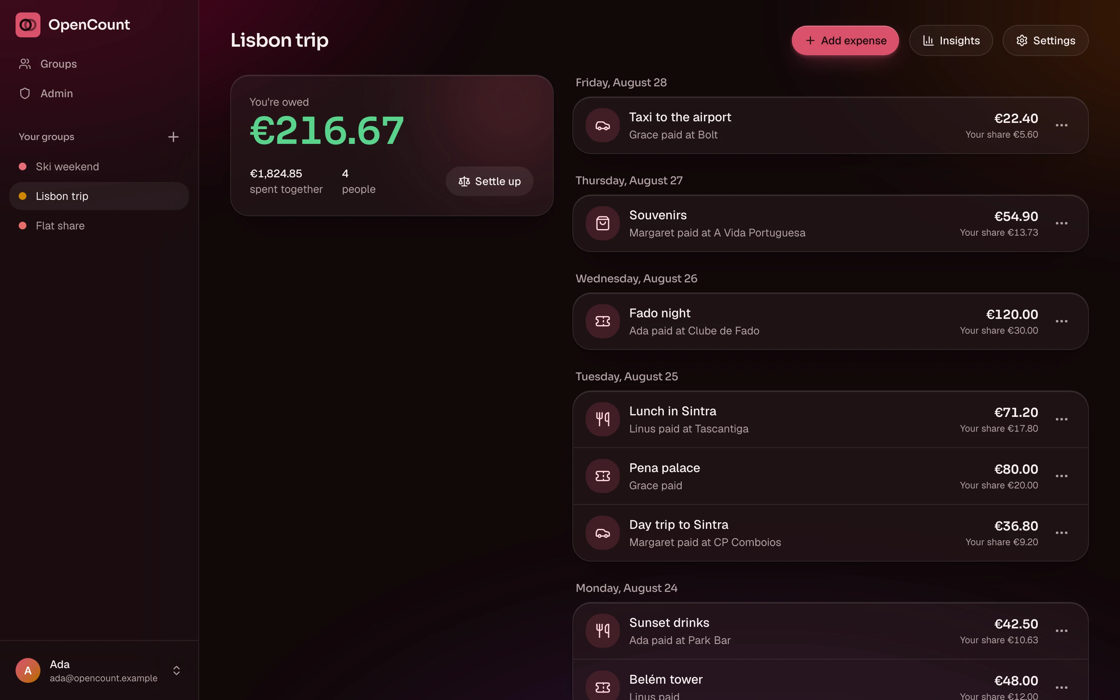Open the three-dot menu for Fado night
Viewport: 1120px width, 700px height.
pyautogui.click(x=1061, y=321)
